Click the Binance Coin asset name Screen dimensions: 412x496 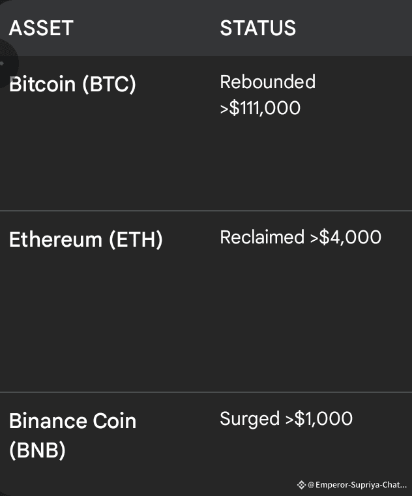coord(72,421)
